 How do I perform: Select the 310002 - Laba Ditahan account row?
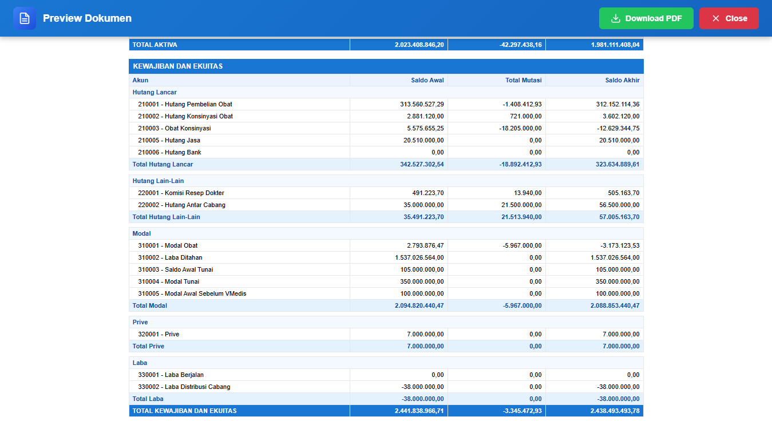coord(386,257)
